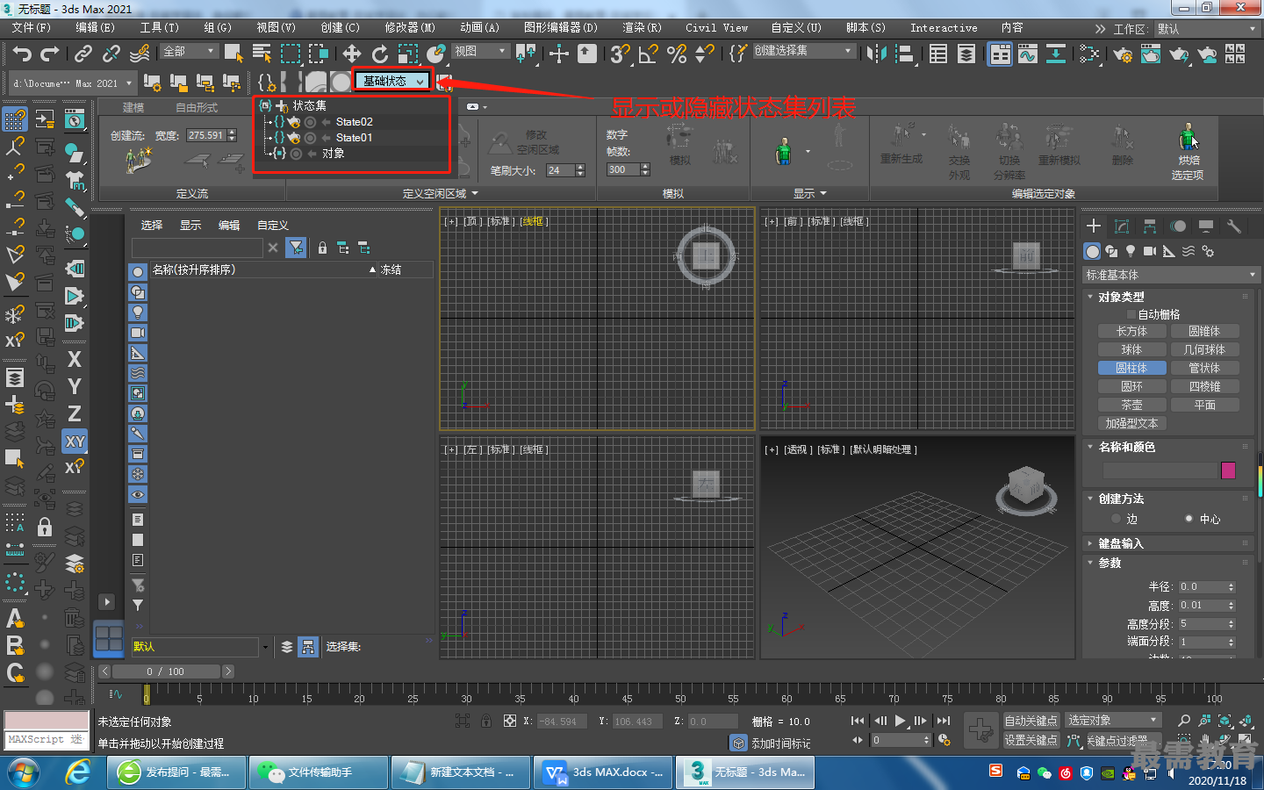Click the Mirror tool icon
The height and width of the screenshot is (790, 1264).
click(x=876, y=54)
